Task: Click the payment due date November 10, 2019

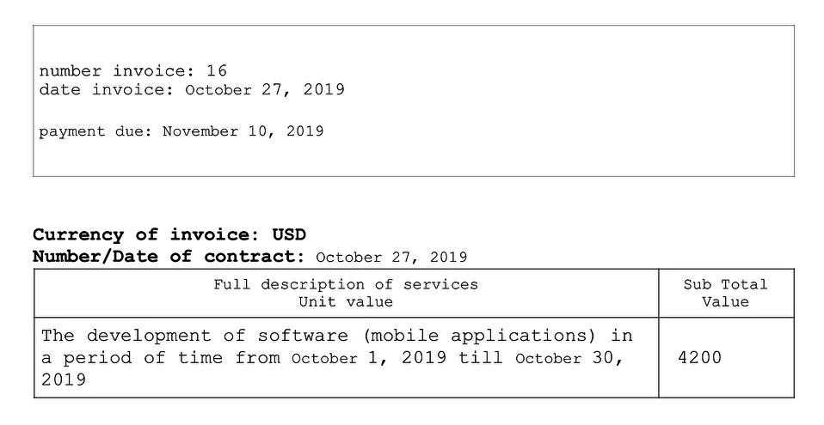Action: tap(243, 131)
